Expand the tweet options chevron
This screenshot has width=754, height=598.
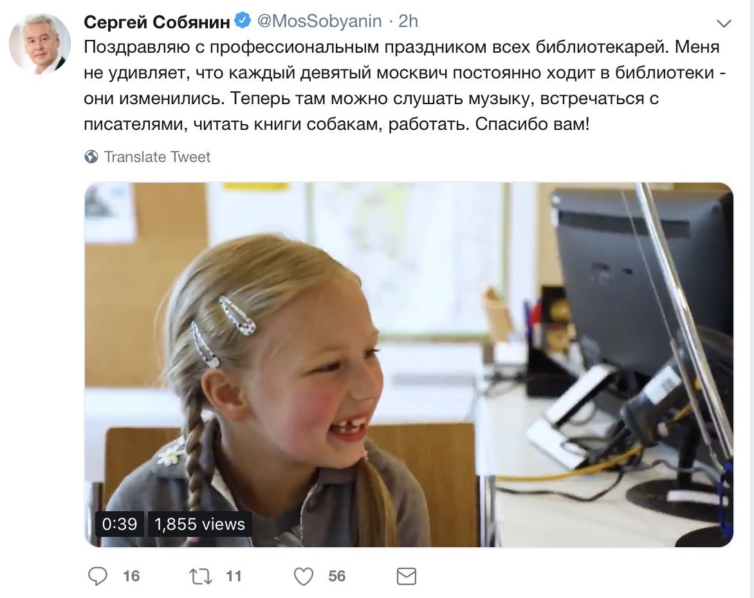pyautogui.click(x=724, y=23)
